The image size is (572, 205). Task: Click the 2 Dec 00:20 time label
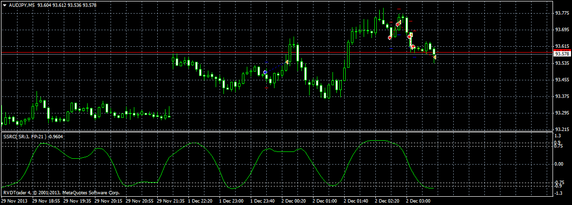(294, 201)
